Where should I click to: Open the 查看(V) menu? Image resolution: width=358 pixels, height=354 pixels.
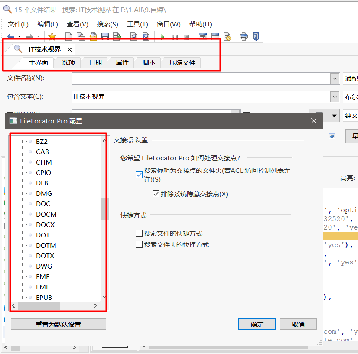tap(78, 24)
